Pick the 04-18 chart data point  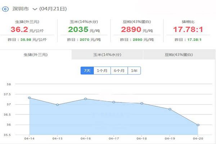(x=141, y=103)
